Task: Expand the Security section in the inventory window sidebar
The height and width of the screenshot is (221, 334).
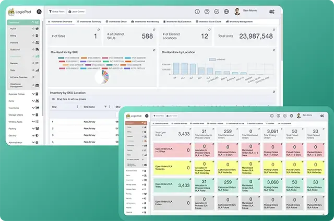Action: click(33, 135)
